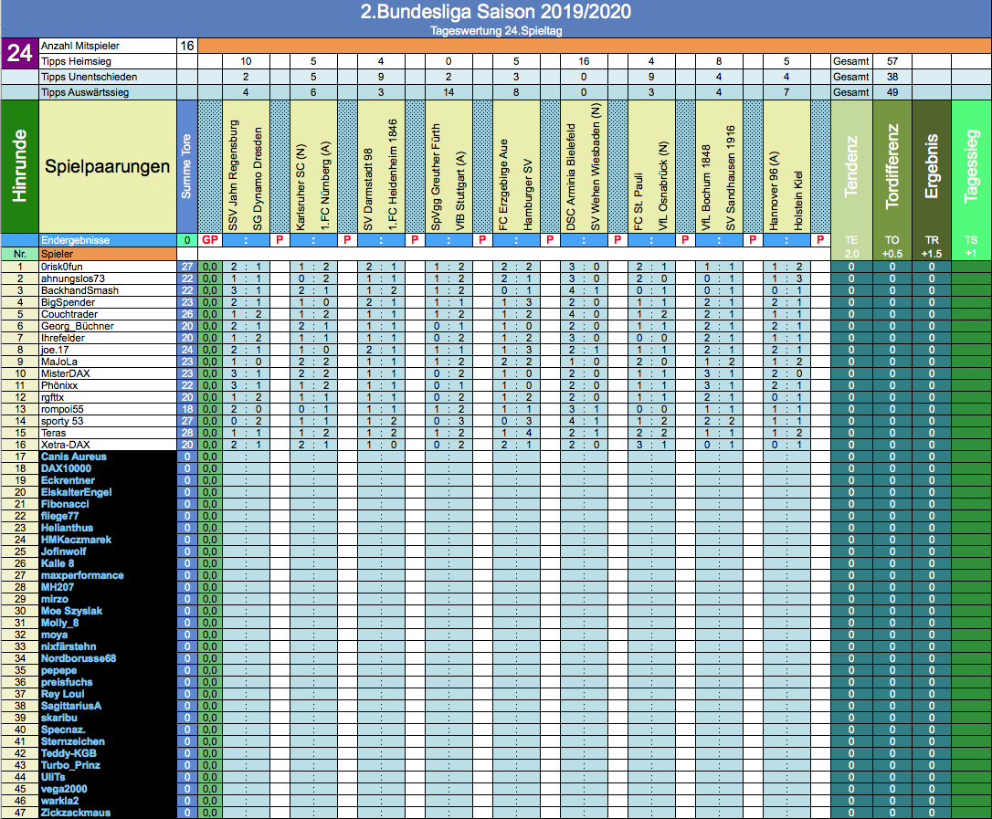
Task: Select player name 'Georg_Büchner'
Action: pyautogui.click(x=77, y=326)
